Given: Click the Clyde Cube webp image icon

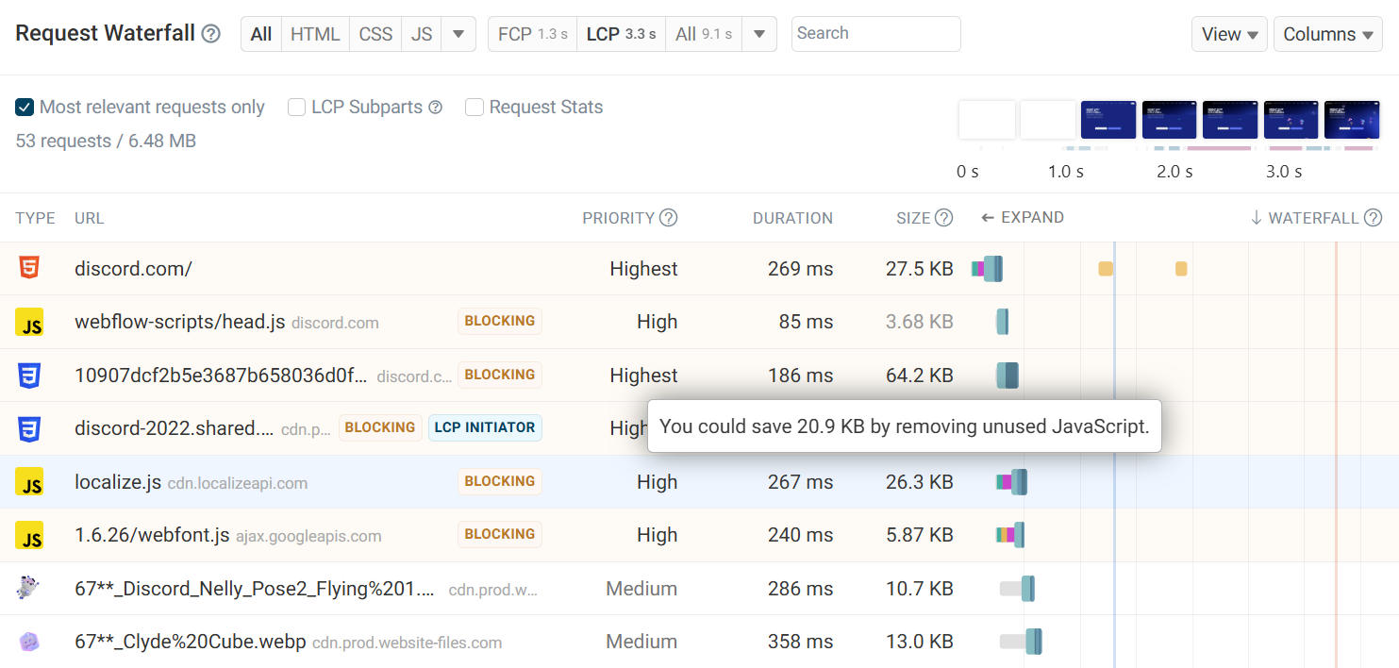Looking at the screenshot, I should point(29,642).
